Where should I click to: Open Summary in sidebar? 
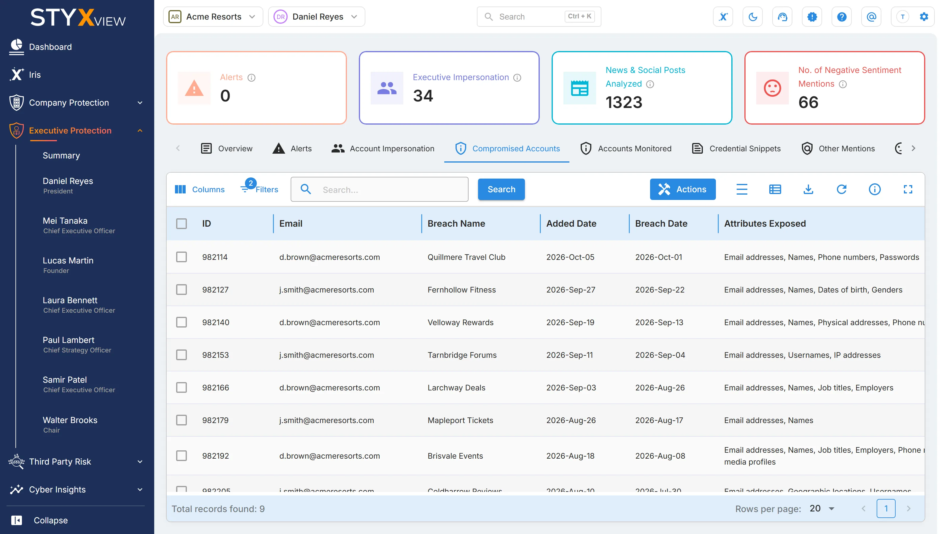point(61,155)
